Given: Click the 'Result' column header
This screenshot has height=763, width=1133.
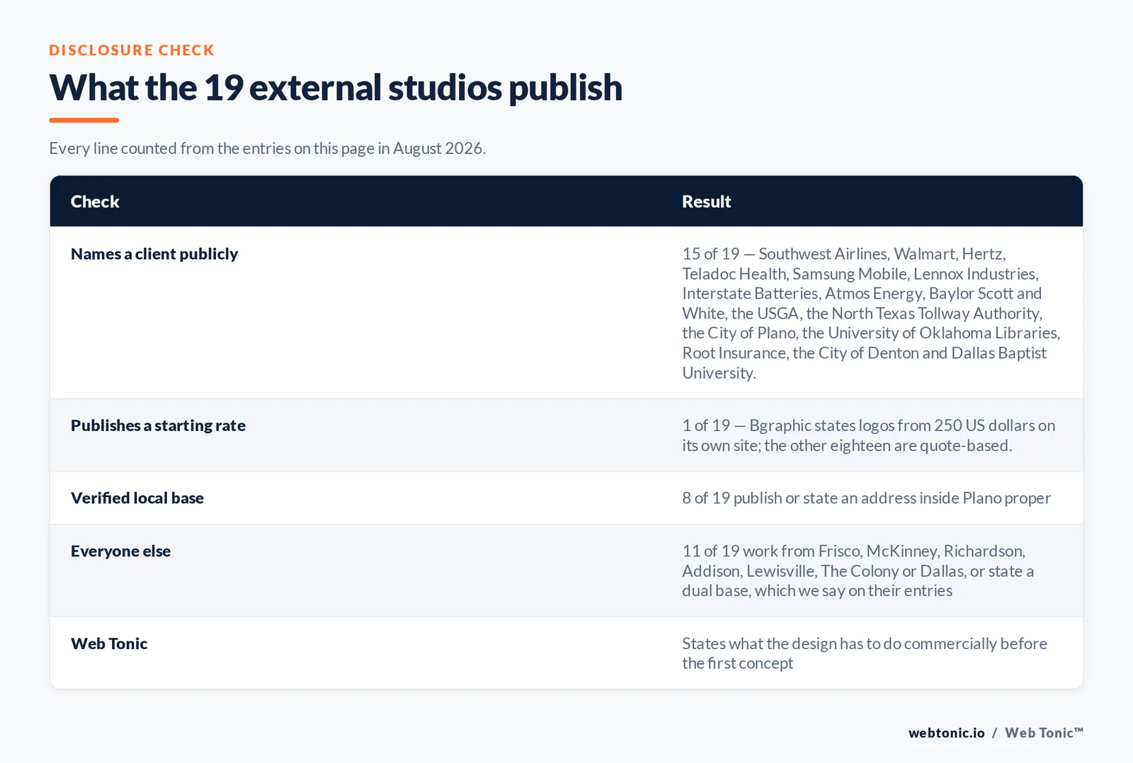Looking at the screenshot, I should 706,202.
